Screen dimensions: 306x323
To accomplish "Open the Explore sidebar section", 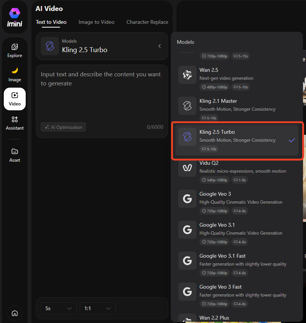I will point(15,50).
